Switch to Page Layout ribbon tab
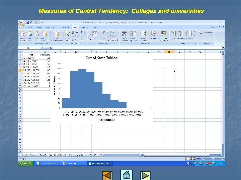 51,27
